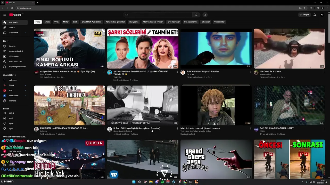The height and width of the screenshot is (185, 330).
Task: Open the Oluştur create menu
Action: 304,15
